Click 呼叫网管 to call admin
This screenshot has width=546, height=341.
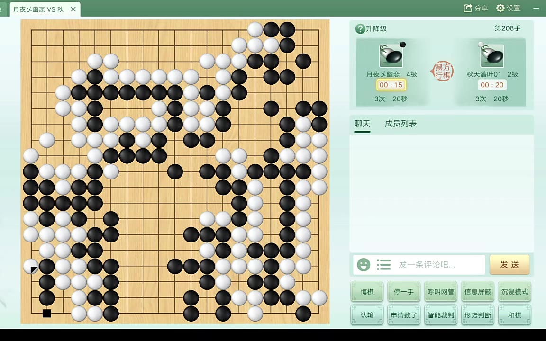click(441, 292)
